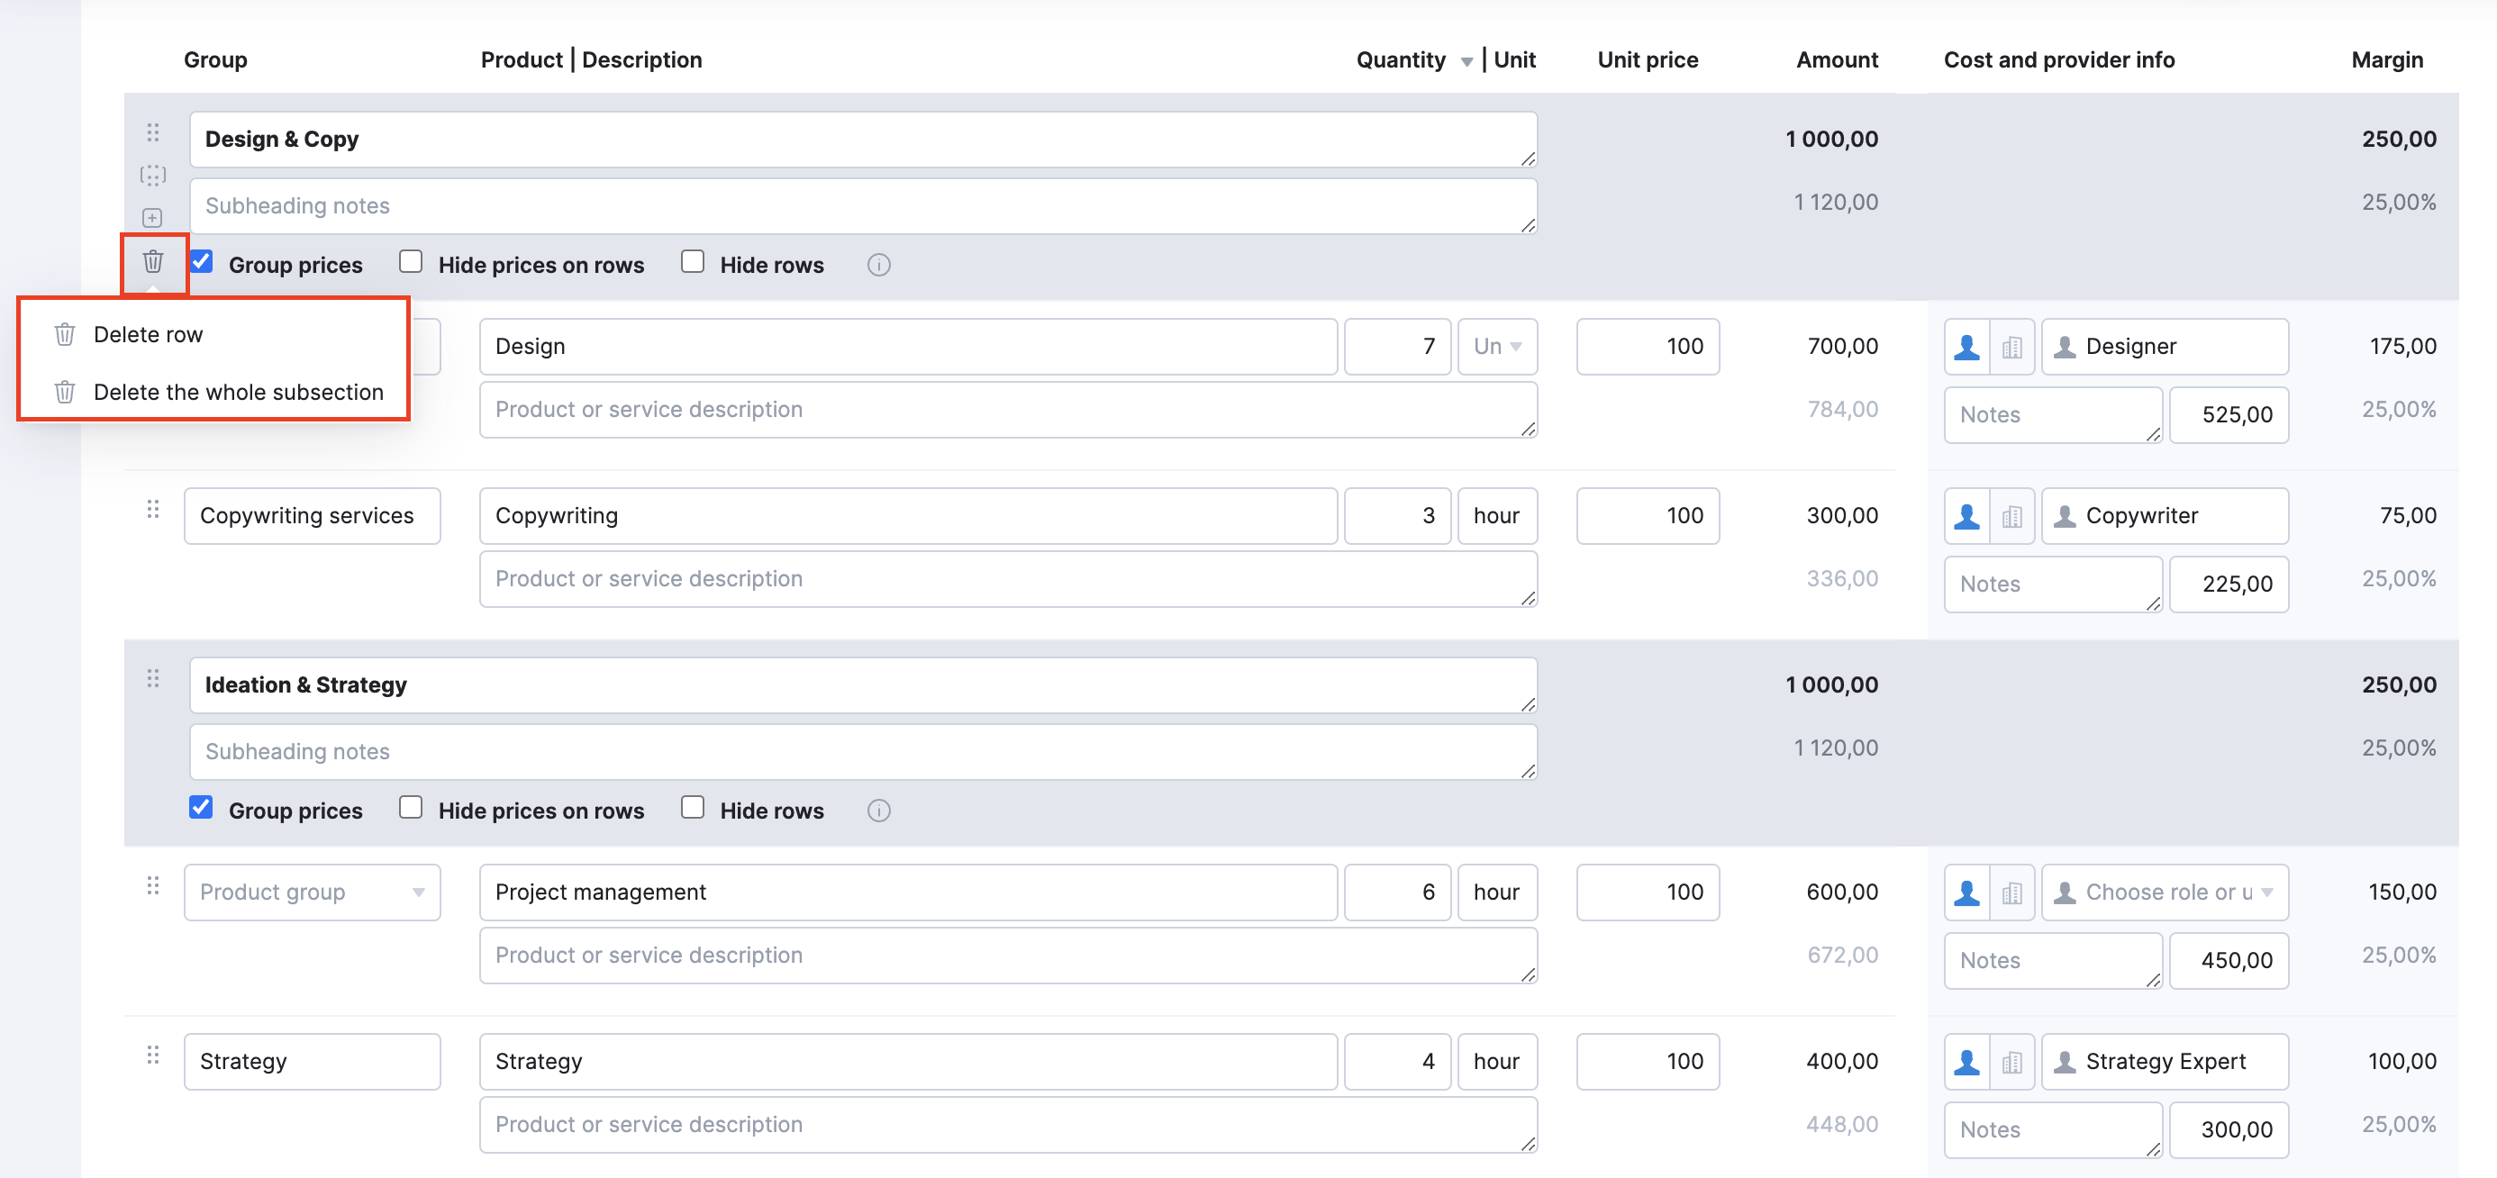Click the amount 700,00 in Design row

1842,347
